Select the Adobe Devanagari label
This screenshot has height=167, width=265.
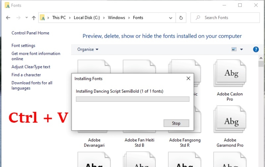point(94,142)
